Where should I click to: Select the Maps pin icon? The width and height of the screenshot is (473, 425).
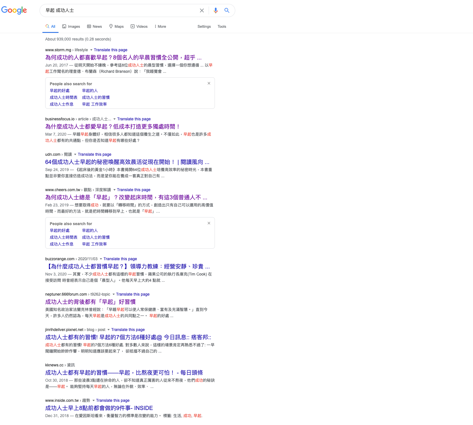point(111,26)
